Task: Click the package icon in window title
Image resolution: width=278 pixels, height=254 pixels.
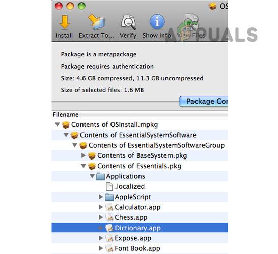Action: pos(213,6)
